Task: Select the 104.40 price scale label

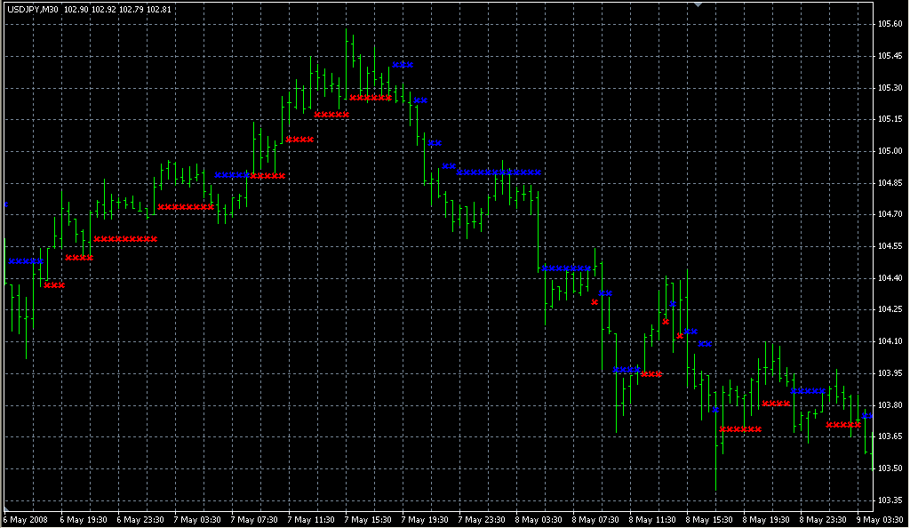Action: click(x=890, y=278)
